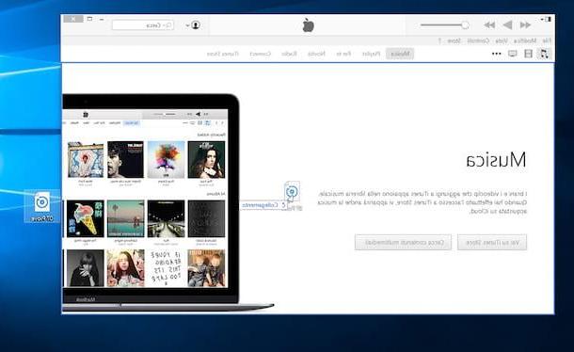
Task: Select the film strip movies icon
Action: (x=528, y=54)
